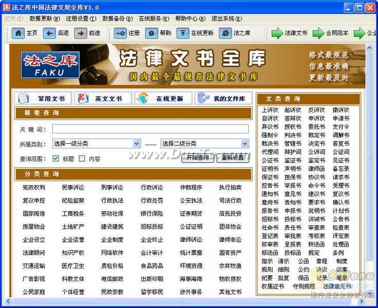The image size is (378, 308).
Task: Open the 知识产权 category link
Action: click(73, 253)
